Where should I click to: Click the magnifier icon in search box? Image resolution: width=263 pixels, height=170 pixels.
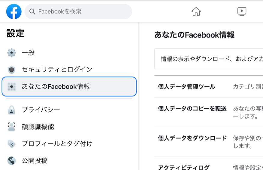click(x=32, y=12)
